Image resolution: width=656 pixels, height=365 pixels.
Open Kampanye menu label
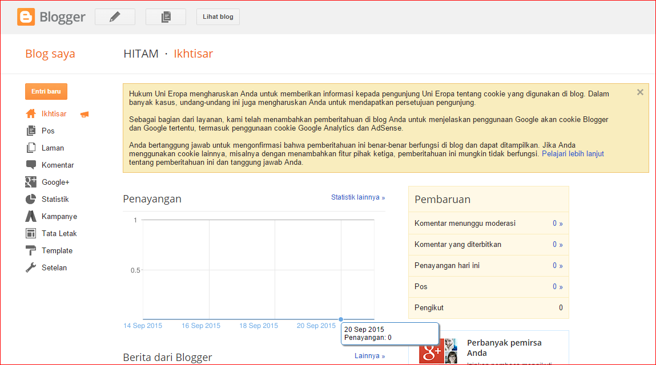click(59, 217)
